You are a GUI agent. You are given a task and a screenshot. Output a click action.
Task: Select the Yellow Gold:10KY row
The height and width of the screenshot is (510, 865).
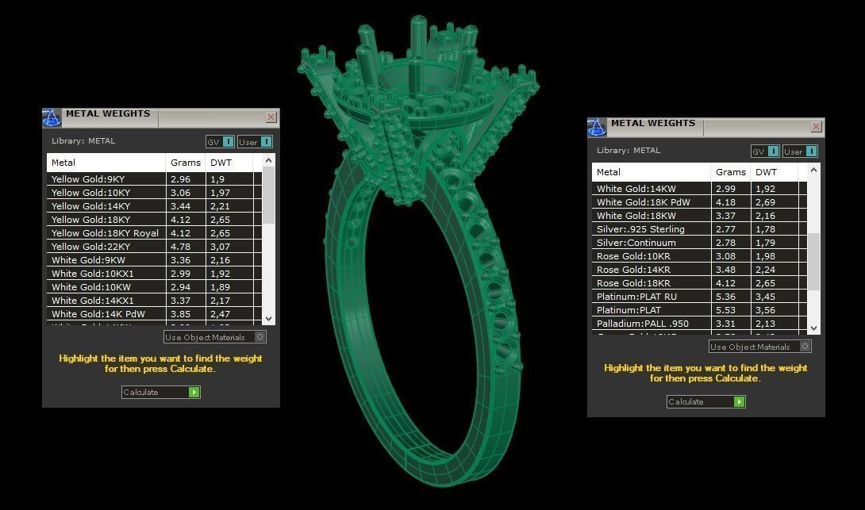154,193
